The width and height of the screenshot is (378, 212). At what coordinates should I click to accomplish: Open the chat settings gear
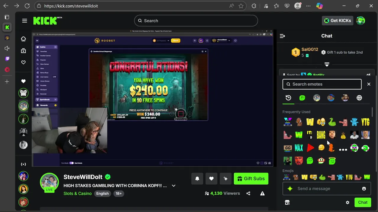point(348,203)
